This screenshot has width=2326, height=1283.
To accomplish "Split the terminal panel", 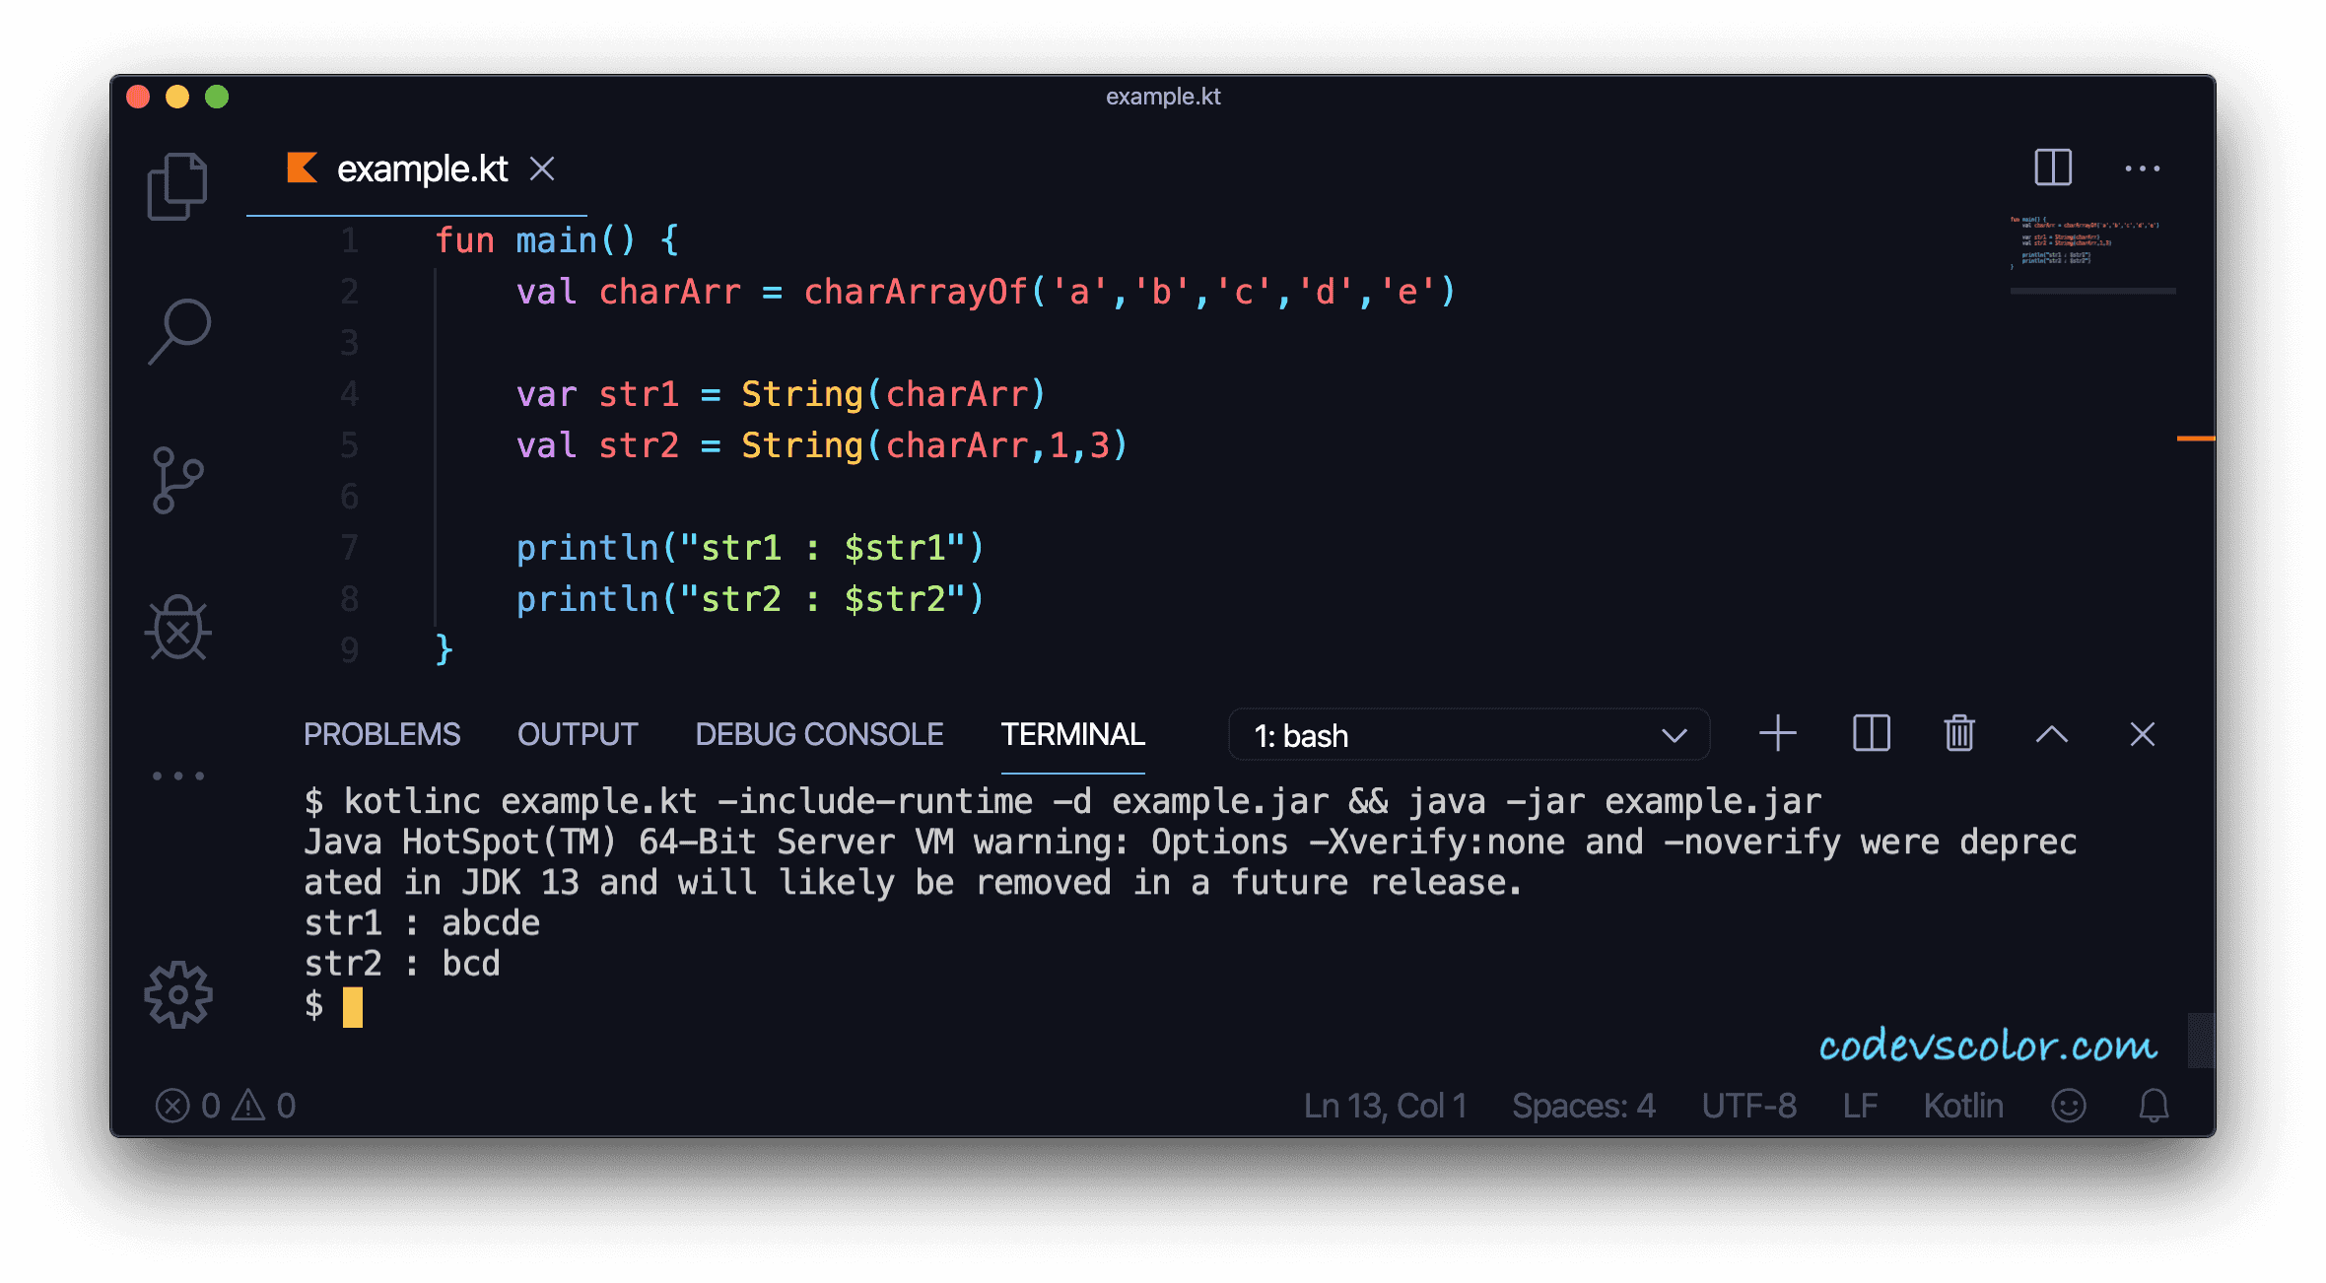I will [1871, 734].
